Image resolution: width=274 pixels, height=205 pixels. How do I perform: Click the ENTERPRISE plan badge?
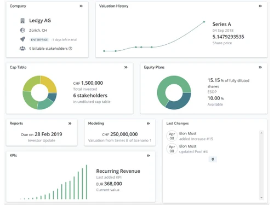(x=39, y=39)
